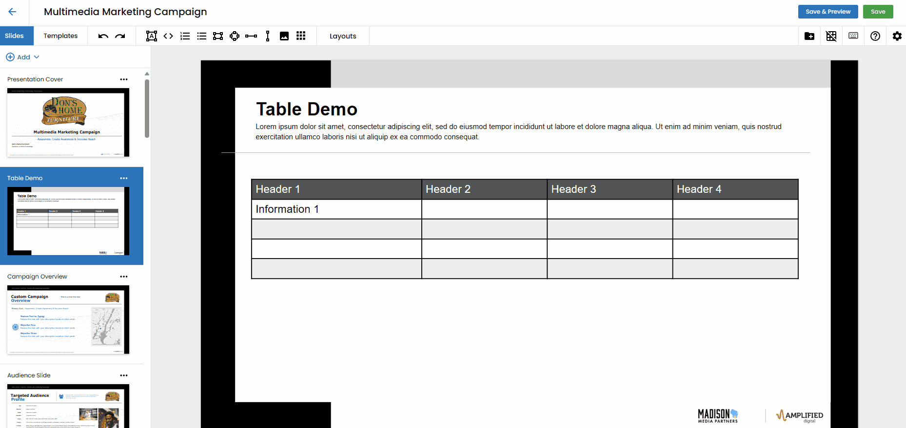Viewport: 906px width, 428px height.
Task: Open options menu for Campaign Overview slide
Action: pos(124,277)
